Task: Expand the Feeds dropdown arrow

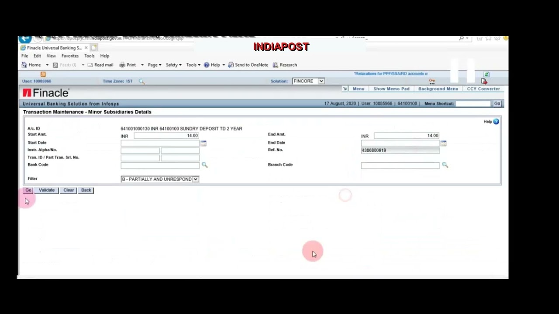Action: pos(83,65)
